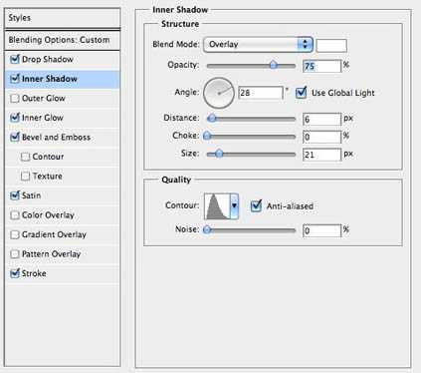Click the Angle value field

[x=261, y=93]
